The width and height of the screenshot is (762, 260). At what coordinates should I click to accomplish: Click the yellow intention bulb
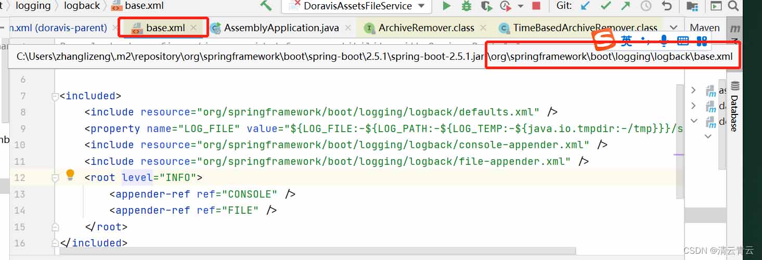(70, 175)
